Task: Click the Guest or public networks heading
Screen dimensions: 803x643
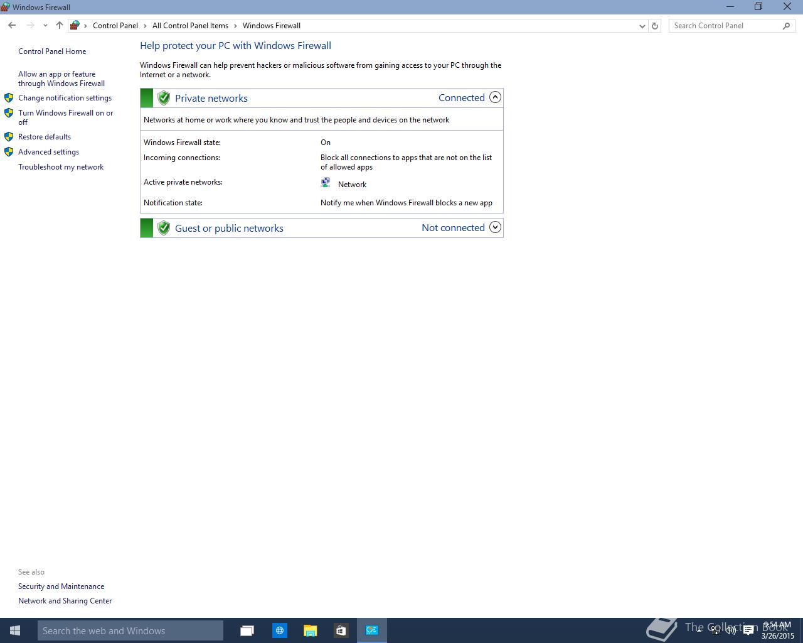Action: pos(229,228)
